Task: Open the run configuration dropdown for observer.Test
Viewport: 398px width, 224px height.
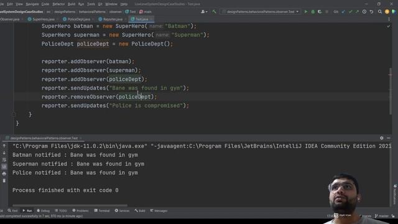Action: click(261, 12)
